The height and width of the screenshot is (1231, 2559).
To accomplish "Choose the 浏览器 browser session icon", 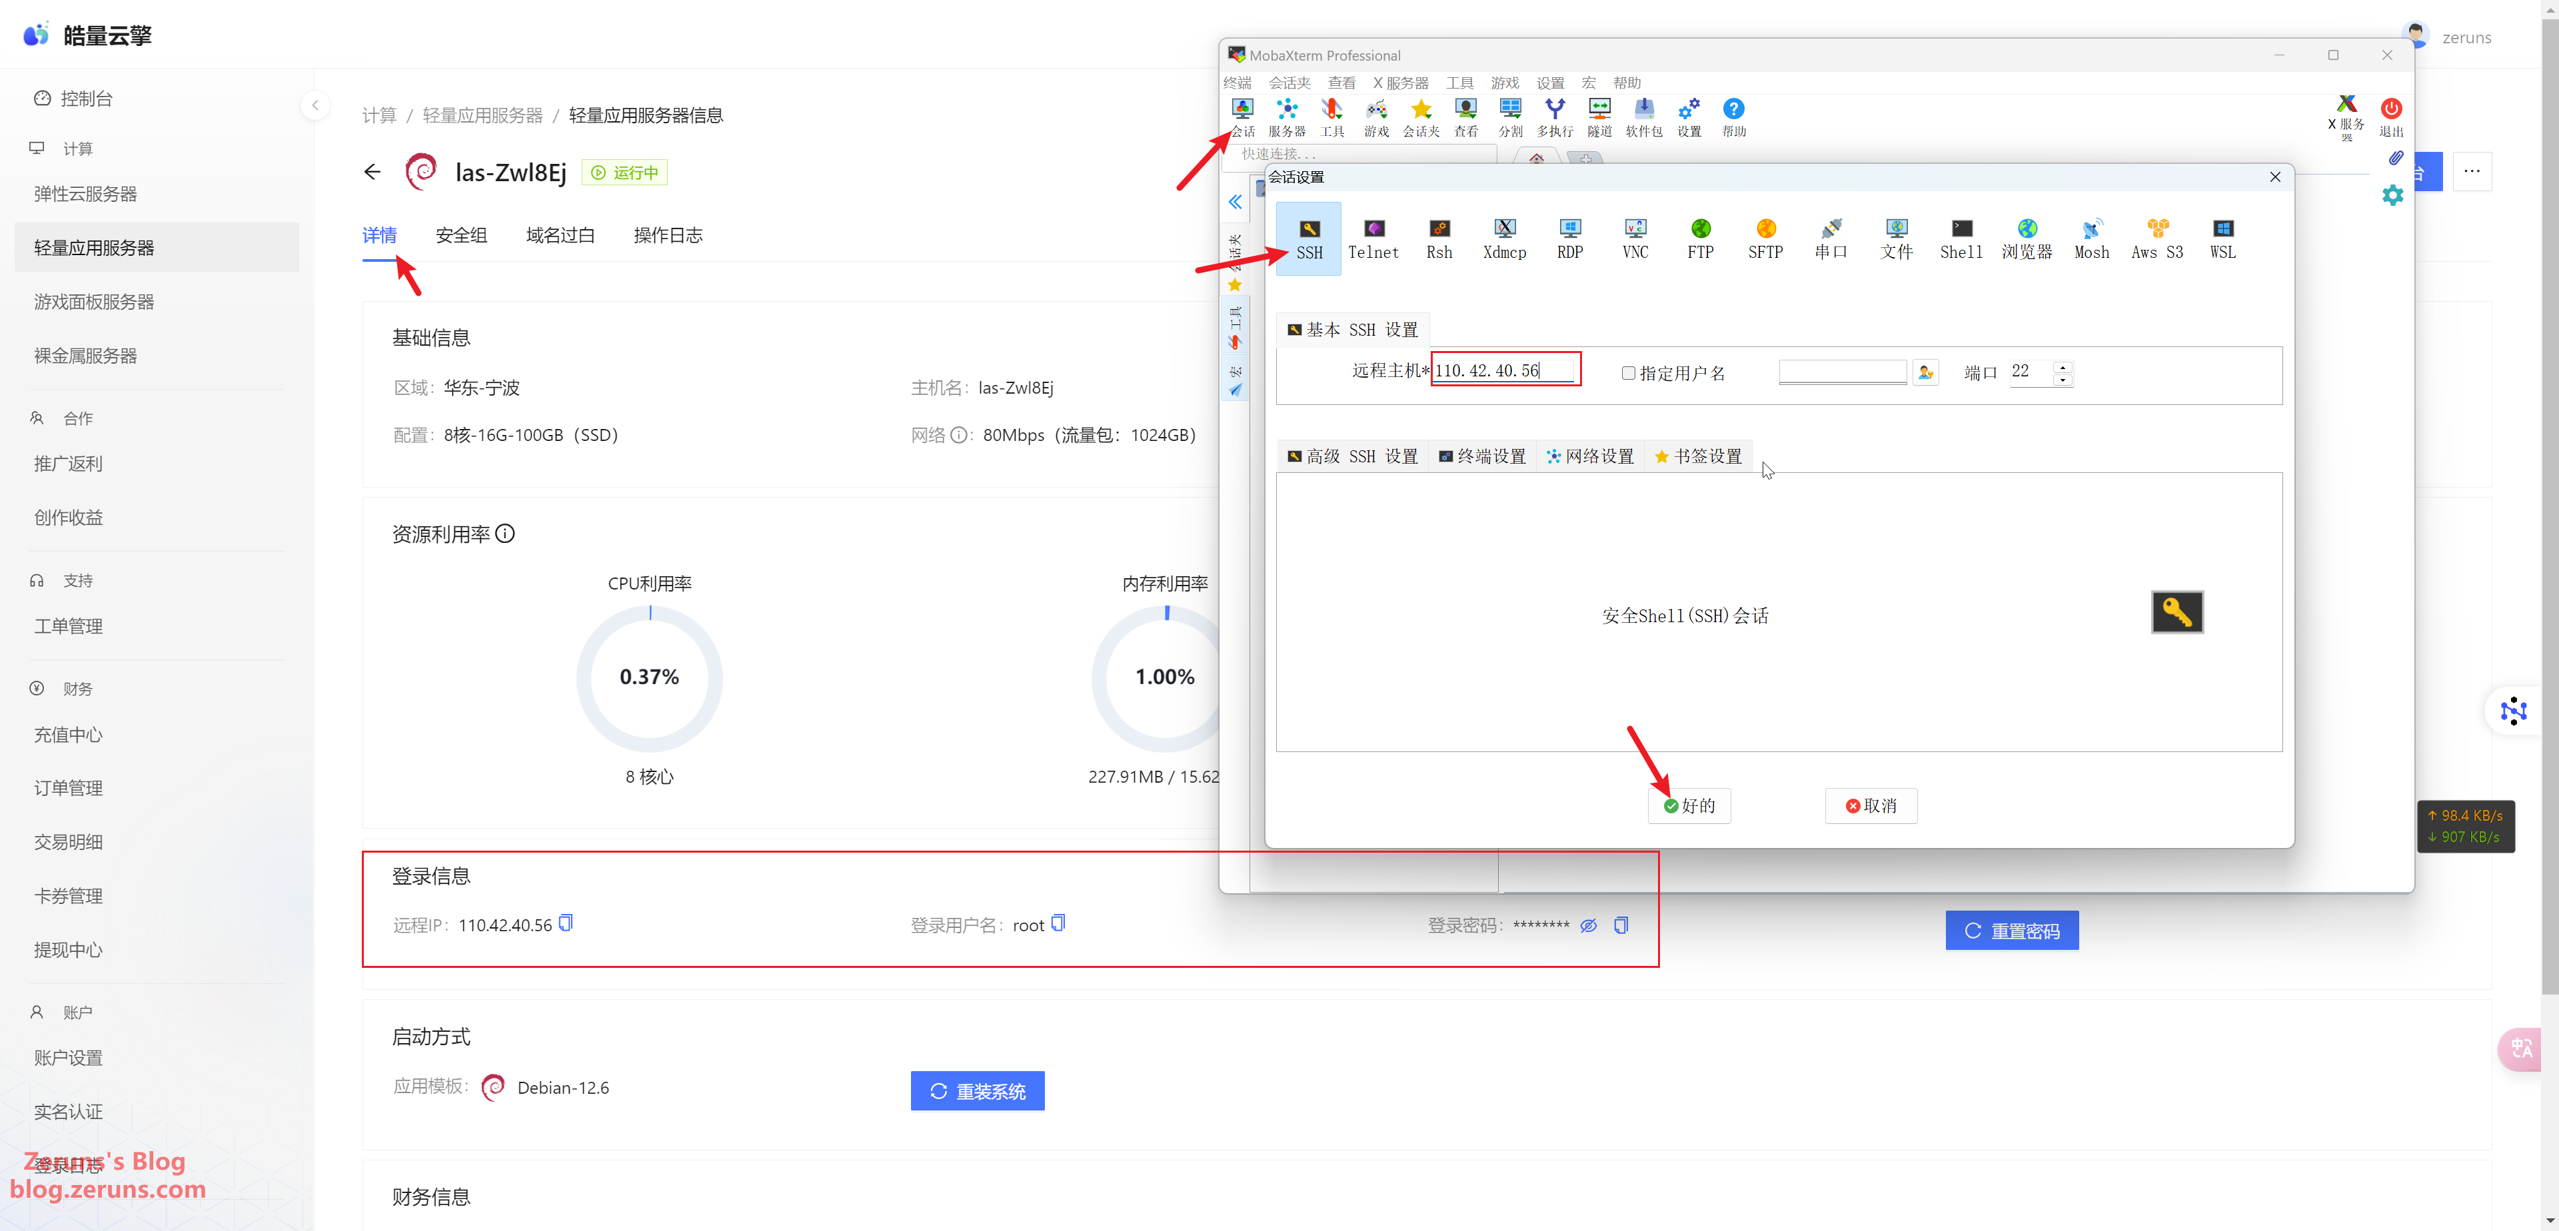I will click(x=2027, y=238).
